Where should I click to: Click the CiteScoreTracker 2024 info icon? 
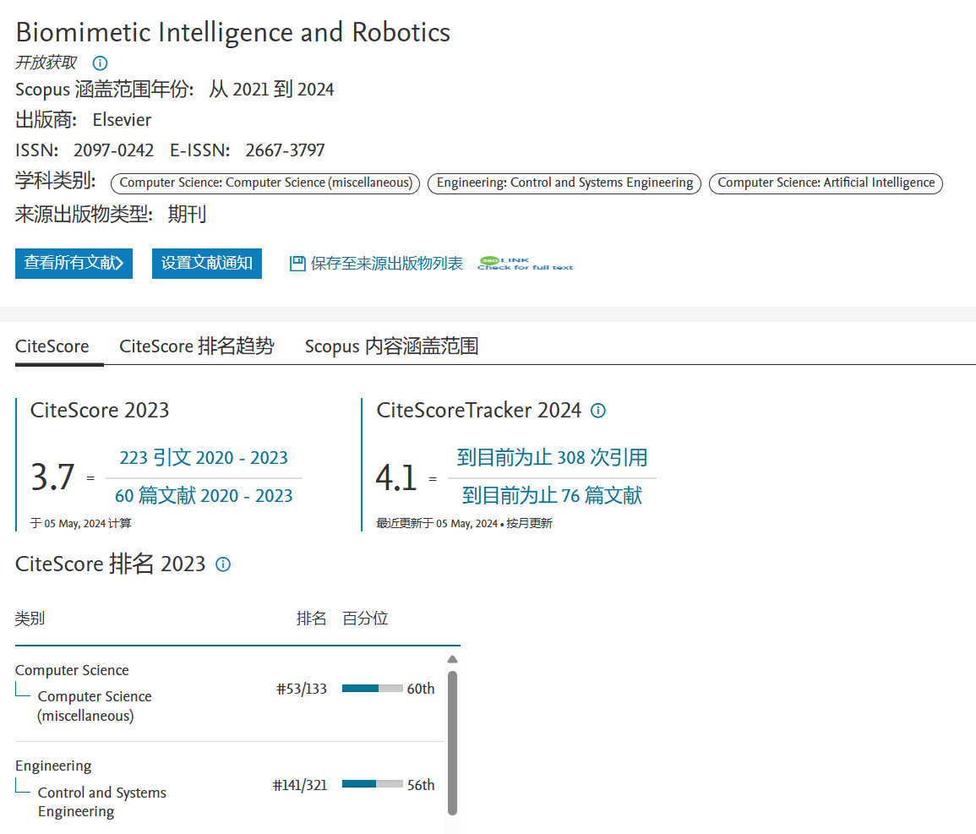[597, 411]
